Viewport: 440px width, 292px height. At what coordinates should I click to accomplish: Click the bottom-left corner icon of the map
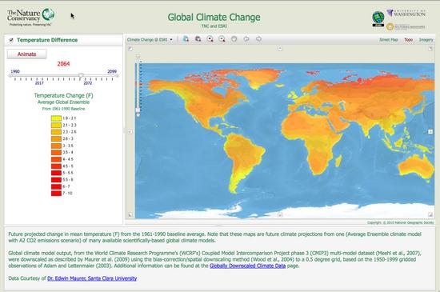130,215
